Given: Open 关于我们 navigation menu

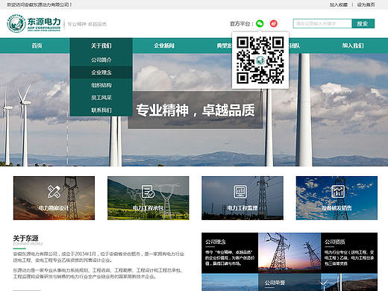Looking at the screenshot, I should click(x=101, y=46).
